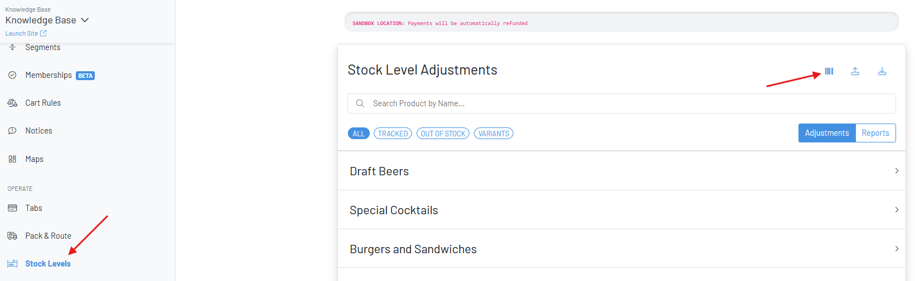The height and width of the screenshot is (281, 915).
Task: Click the Maps sidebar icon
Action: point(12,159)
